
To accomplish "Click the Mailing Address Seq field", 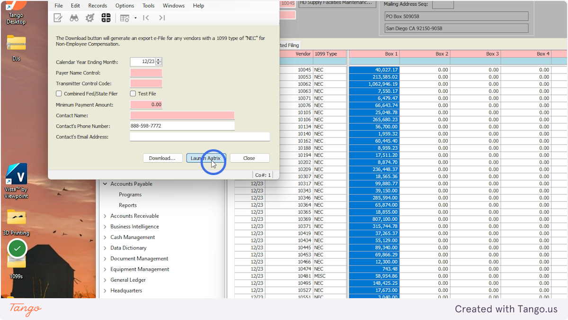I will [443, 4].
